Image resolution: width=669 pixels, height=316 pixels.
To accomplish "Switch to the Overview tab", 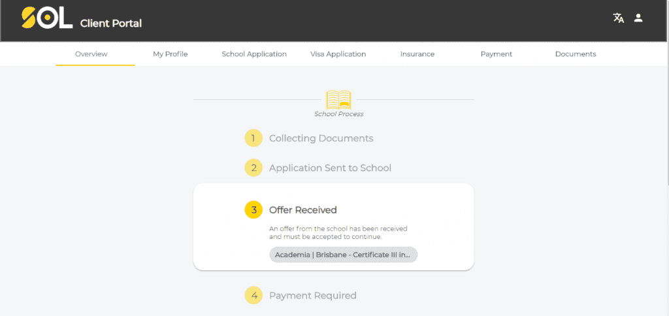I will pos(91,54).
